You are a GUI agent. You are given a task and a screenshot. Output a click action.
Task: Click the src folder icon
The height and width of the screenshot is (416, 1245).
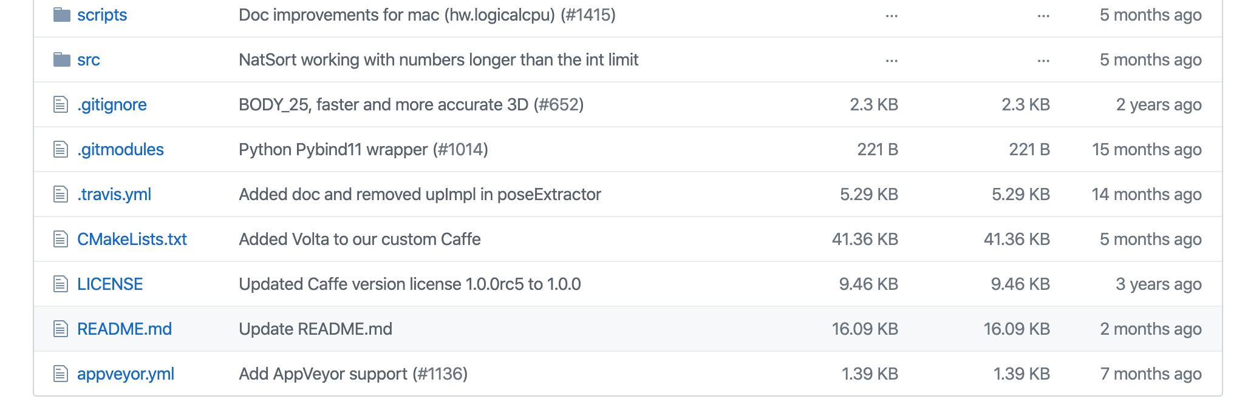tap(61, 59)
